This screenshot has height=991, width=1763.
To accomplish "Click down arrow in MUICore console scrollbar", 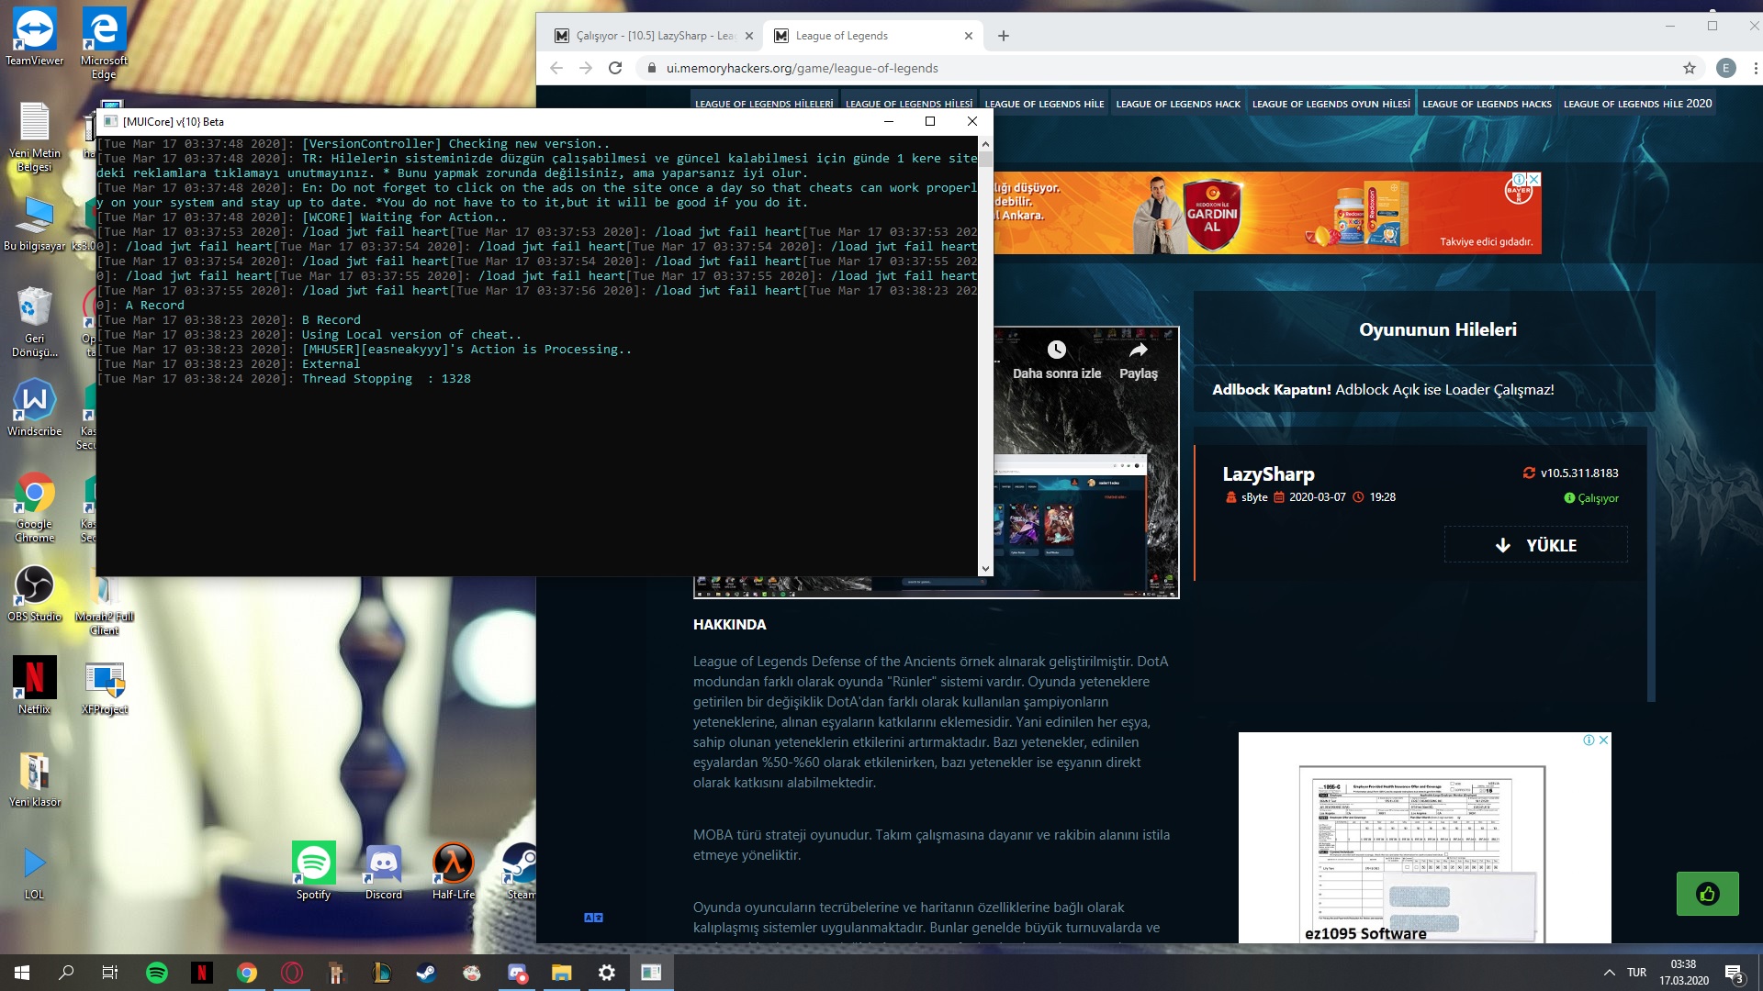I will pos(985,569).
